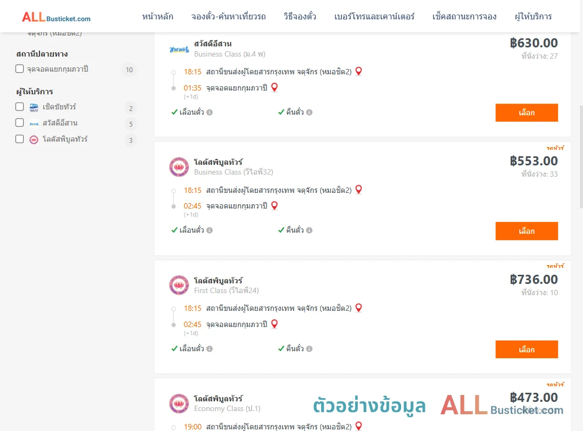Open the วิธีจองตั๋ว menu item
Viewport: 583px width, 431px height.
300,17
